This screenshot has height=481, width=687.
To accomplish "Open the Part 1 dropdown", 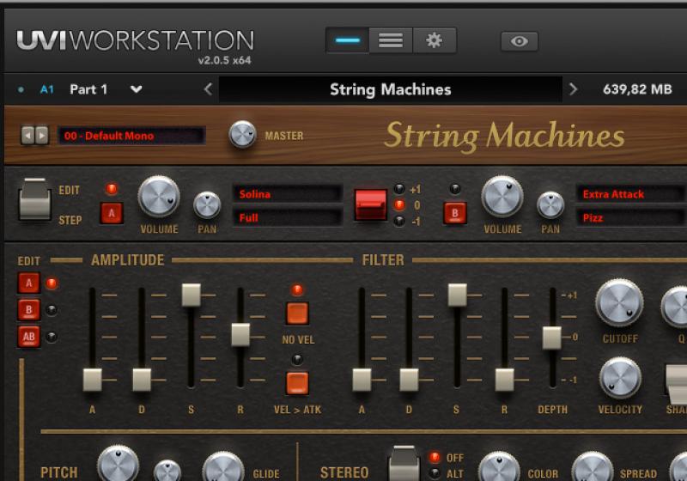I will point(136,89).
